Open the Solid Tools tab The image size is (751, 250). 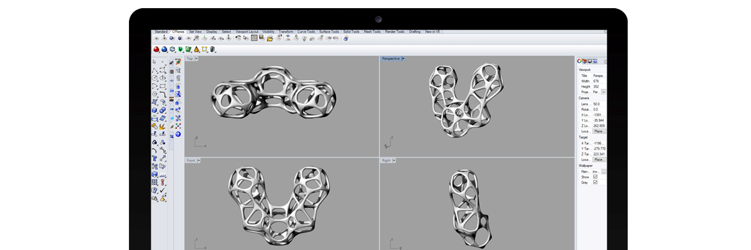[351, 31]
